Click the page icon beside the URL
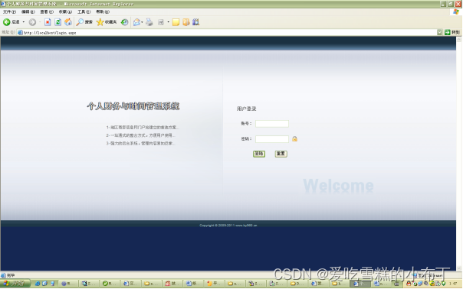463x289 pixels. pyautogui.click(x=20, y=33)
